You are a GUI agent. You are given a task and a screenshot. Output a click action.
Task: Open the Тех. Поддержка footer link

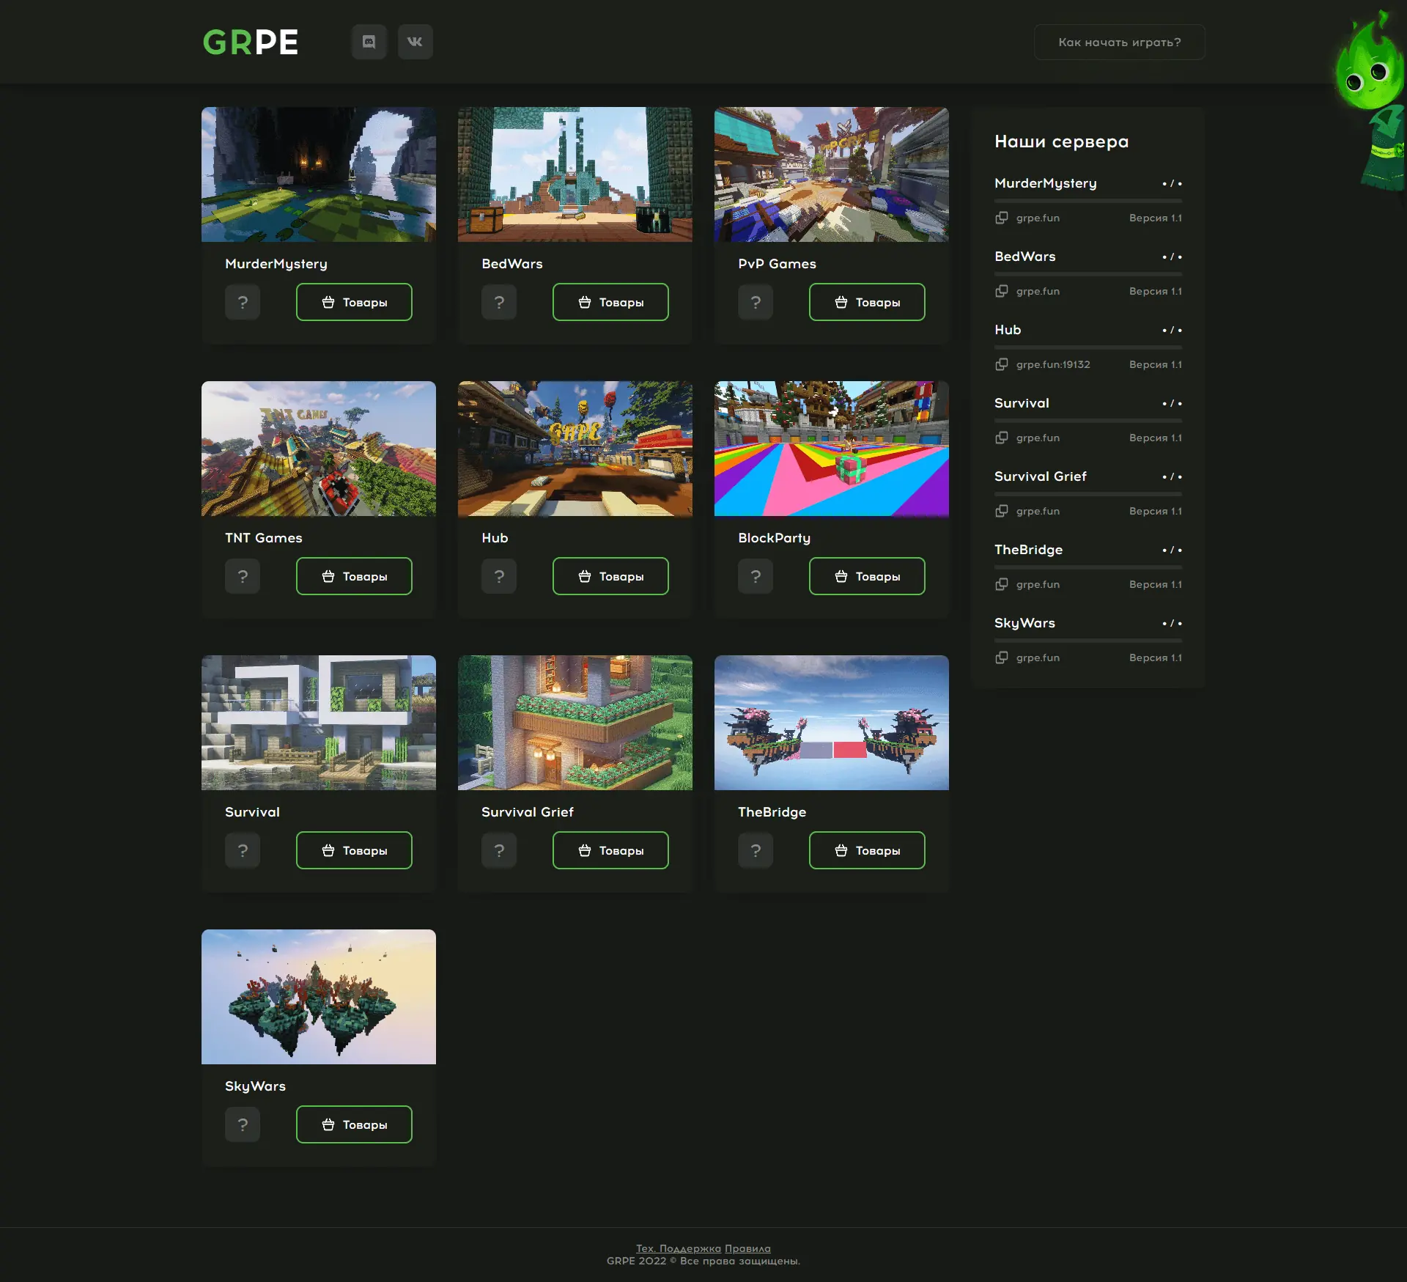point(678,1248)
